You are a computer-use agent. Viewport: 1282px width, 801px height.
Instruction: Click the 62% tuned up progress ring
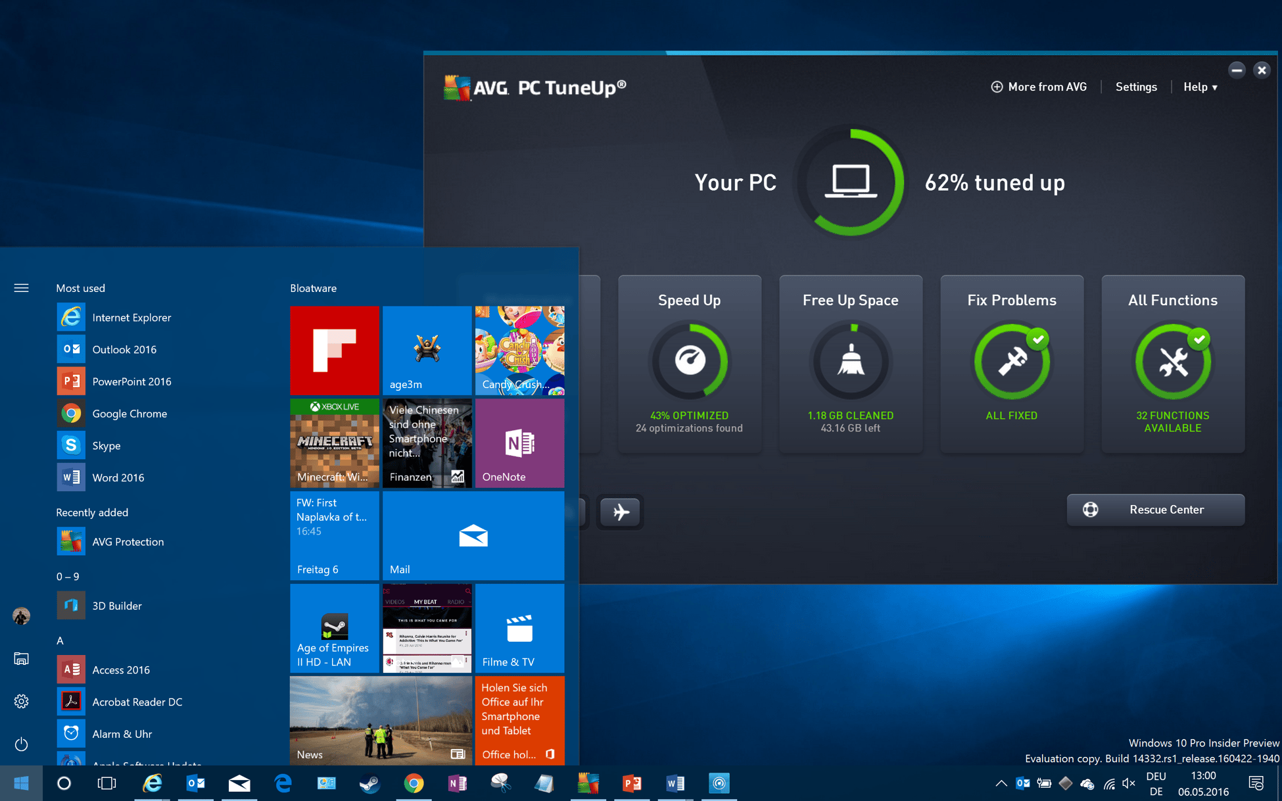(x=851, y=182)
